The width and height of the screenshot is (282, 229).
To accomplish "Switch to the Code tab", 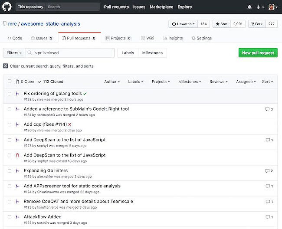I will pos(15,38).
